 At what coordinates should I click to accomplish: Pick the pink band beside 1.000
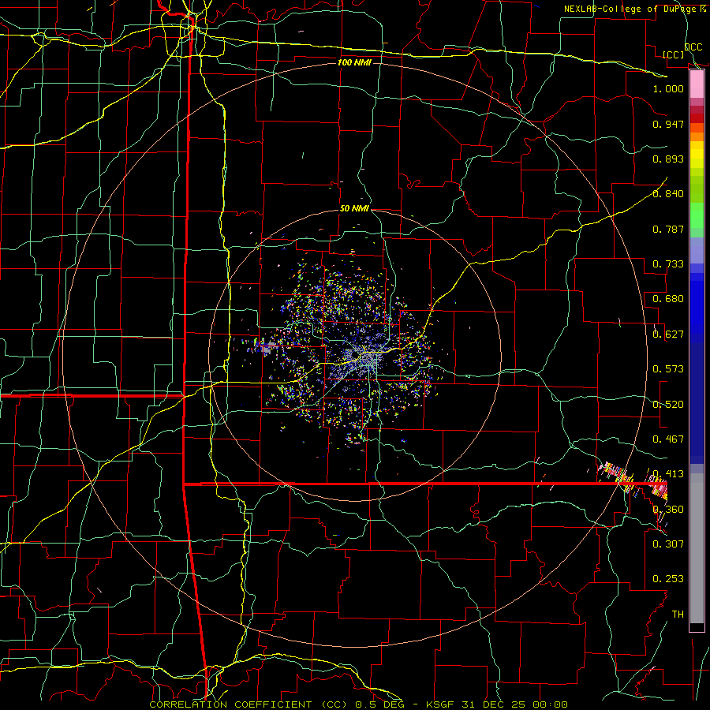[697, 84]
